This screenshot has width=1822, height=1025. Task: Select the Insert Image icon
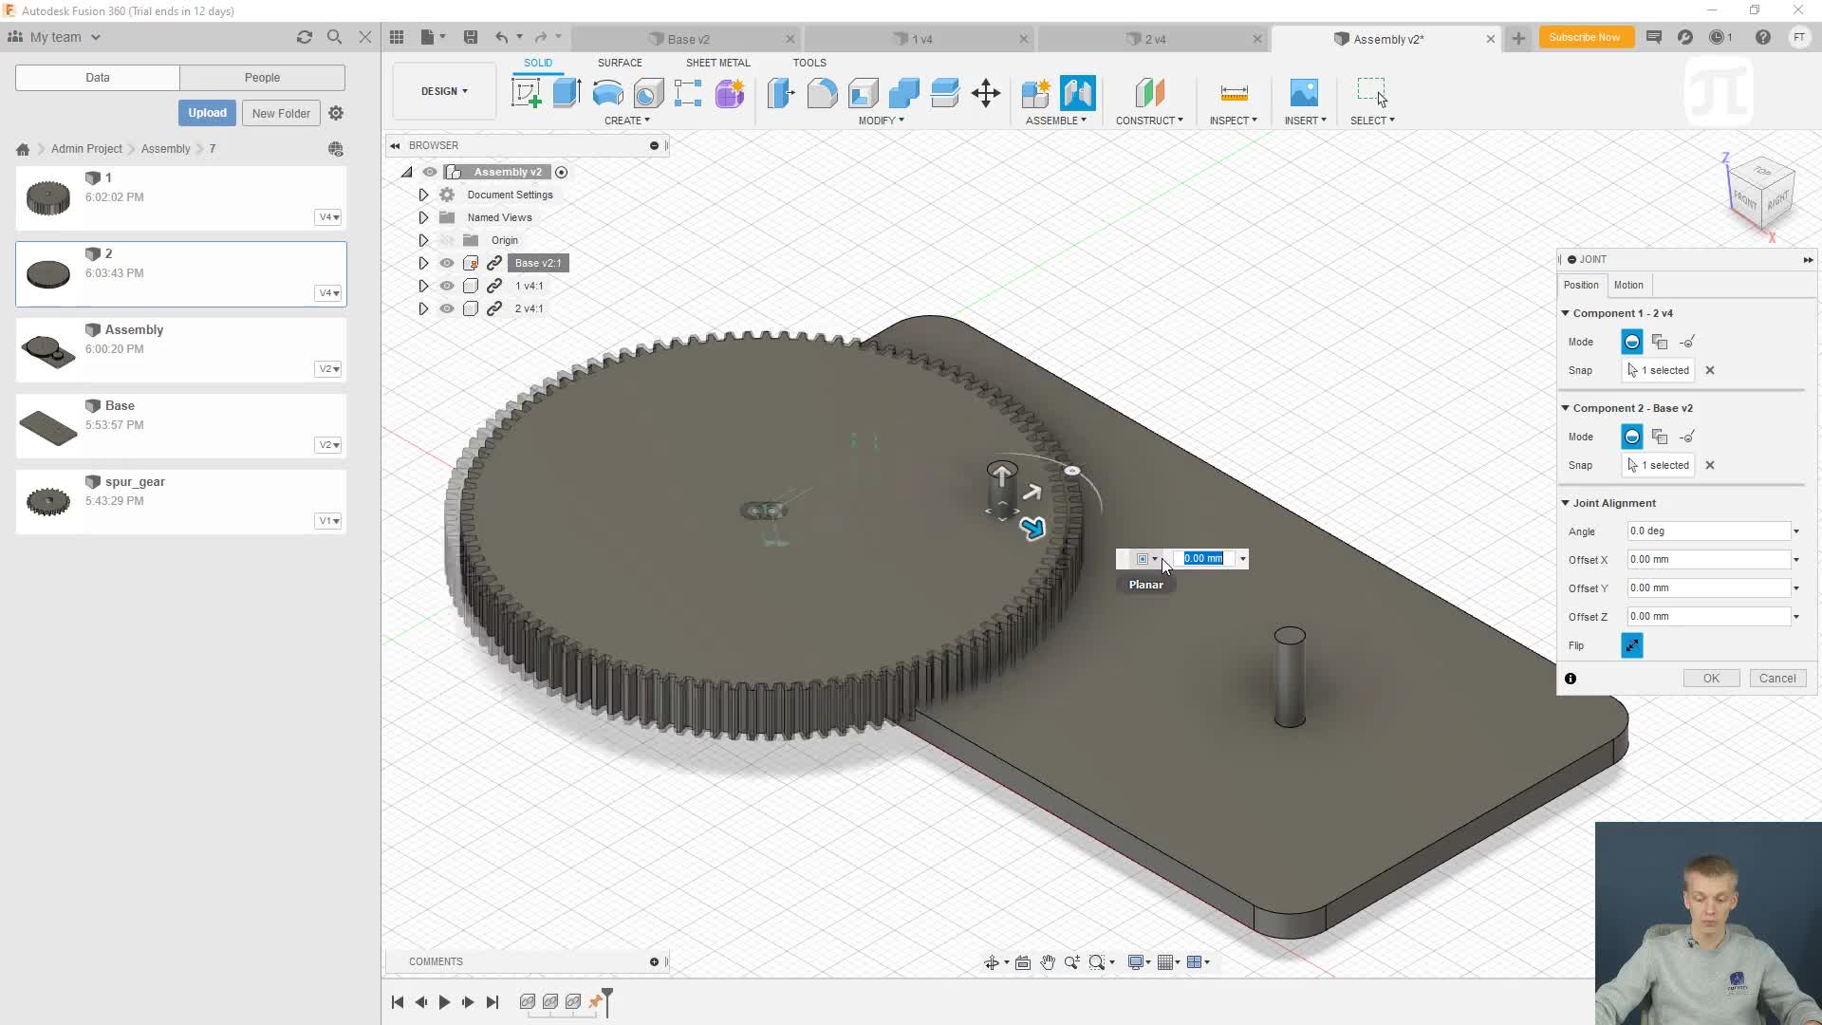(x=1304, y=93)
